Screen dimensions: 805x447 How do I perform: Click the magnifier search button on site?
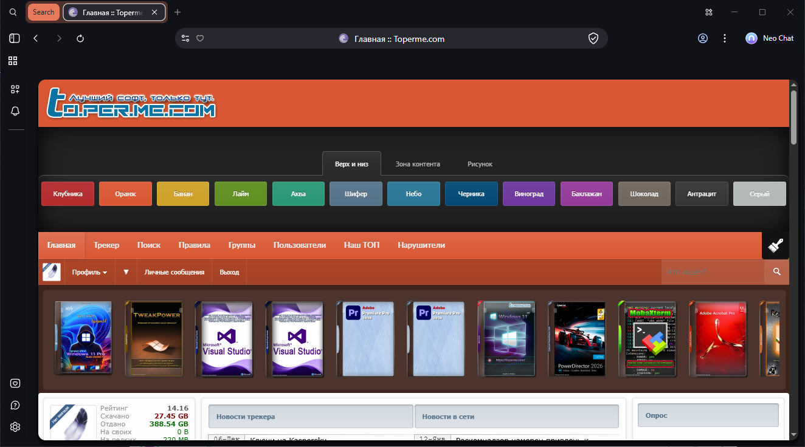click(x=776, y=272)
